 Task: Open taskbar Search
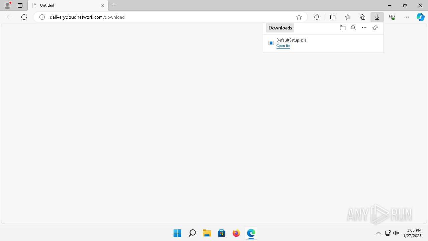(x=192, y=233)
